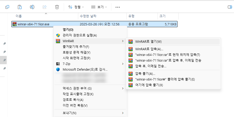The image size is (234, 117).
Task: Click the 2025-03-26 modified date cell
Action: tap(100, 24)
